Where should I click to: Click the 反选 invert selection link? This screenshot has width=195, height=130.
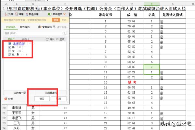click(22, 44)
